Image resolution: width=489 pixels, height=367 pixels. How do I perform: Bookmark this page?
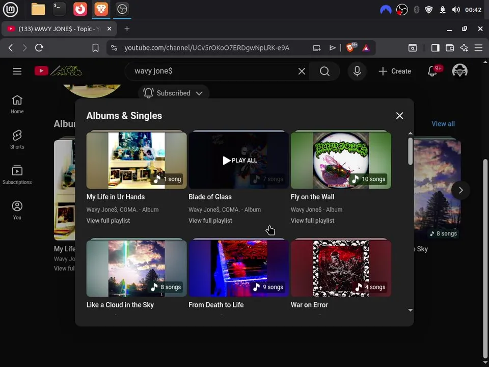(95, 48)
